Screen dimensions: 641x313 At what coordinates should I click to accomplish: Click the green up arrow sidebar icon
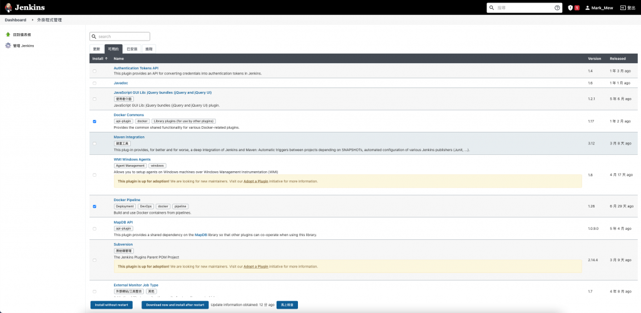click(x=8, y=35)
